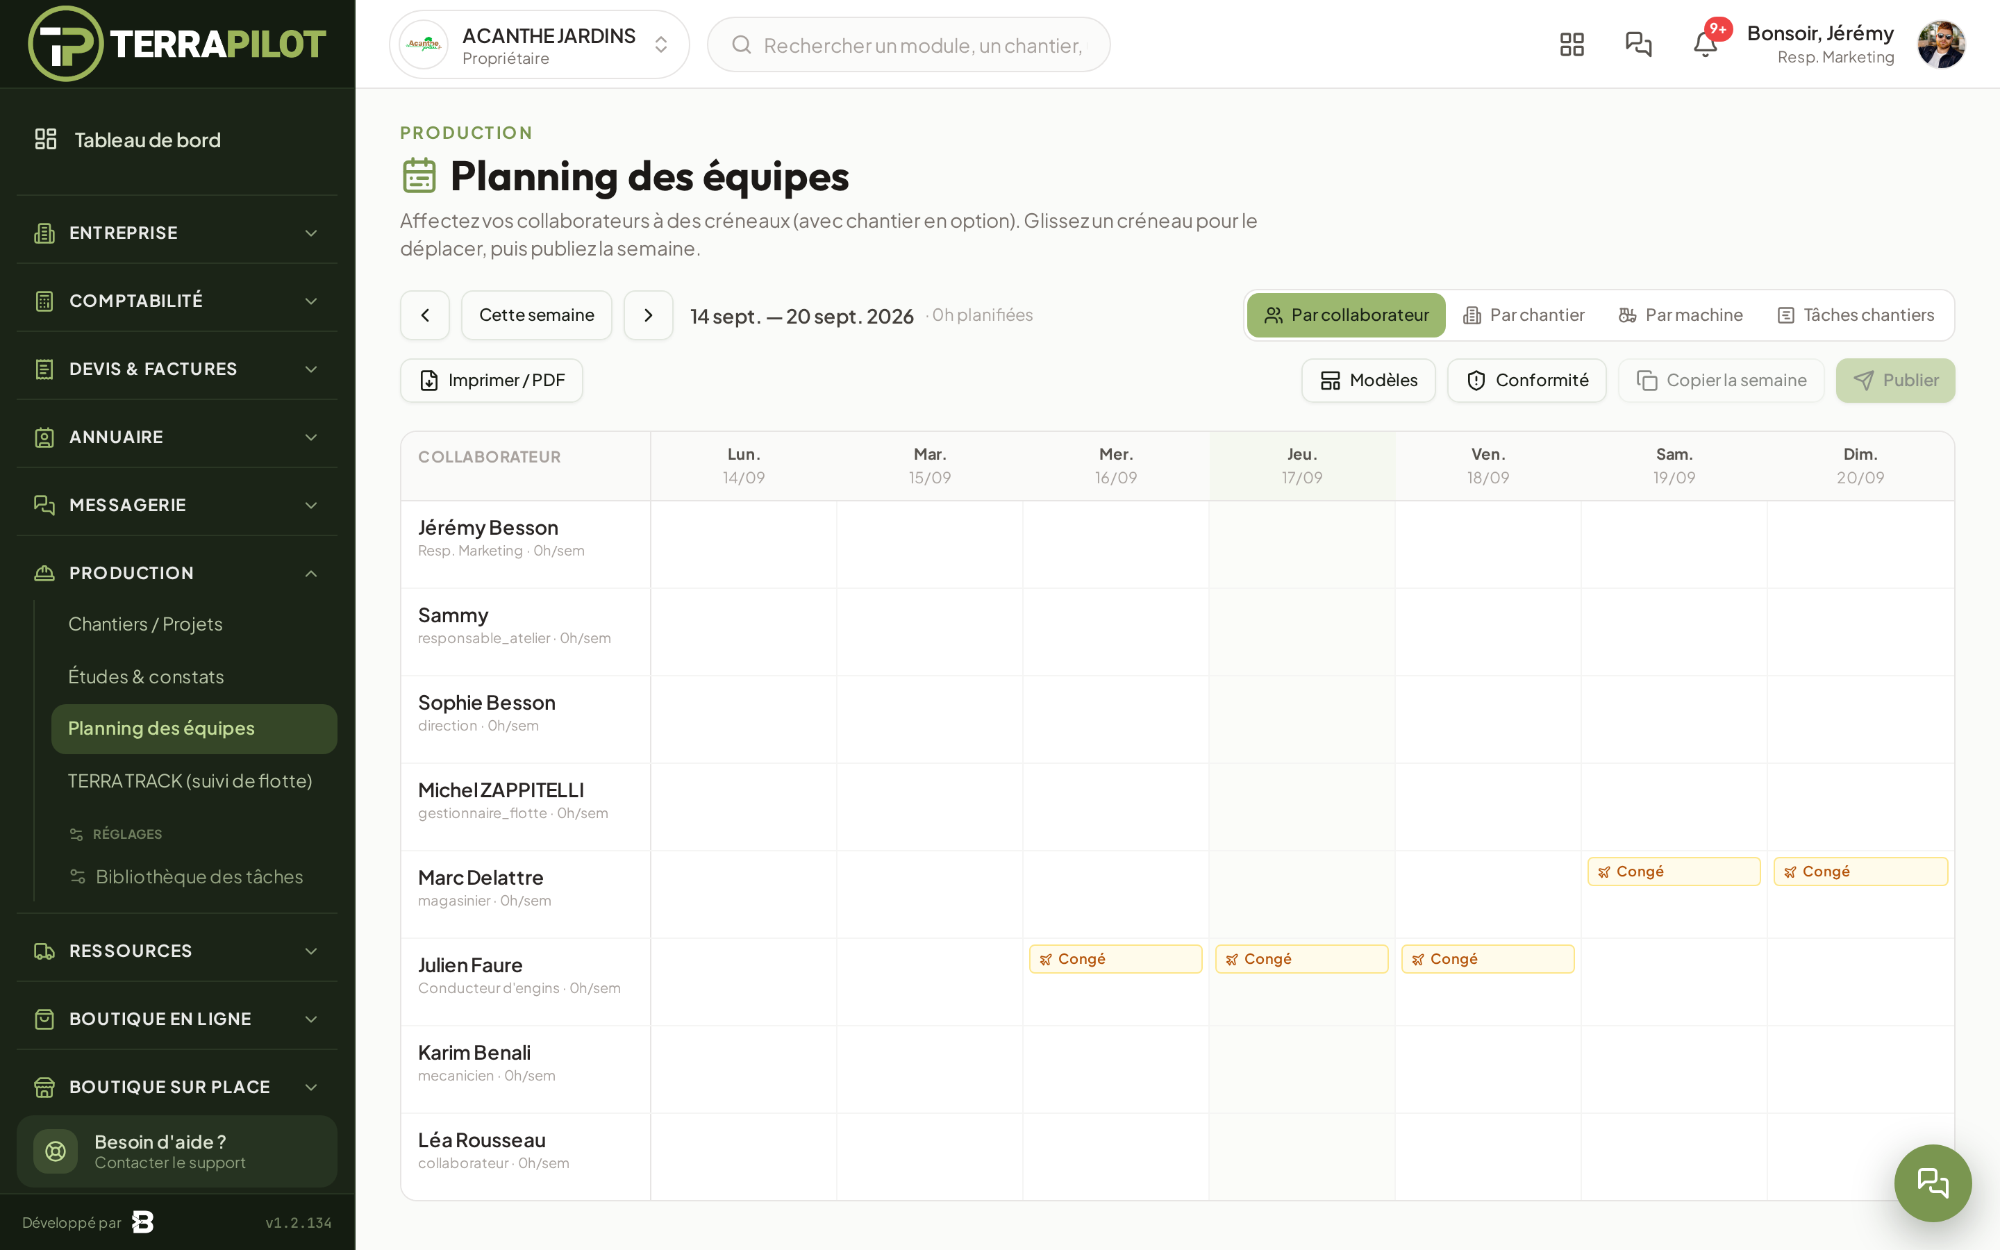2000x1250 pixels.
Task: Open Tableau de bord
Action: pos(177,140)
